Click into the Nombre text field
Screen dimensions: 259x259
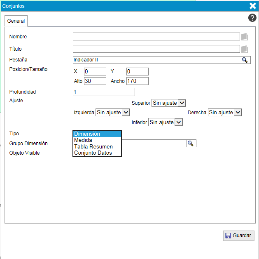coord(156,37)
